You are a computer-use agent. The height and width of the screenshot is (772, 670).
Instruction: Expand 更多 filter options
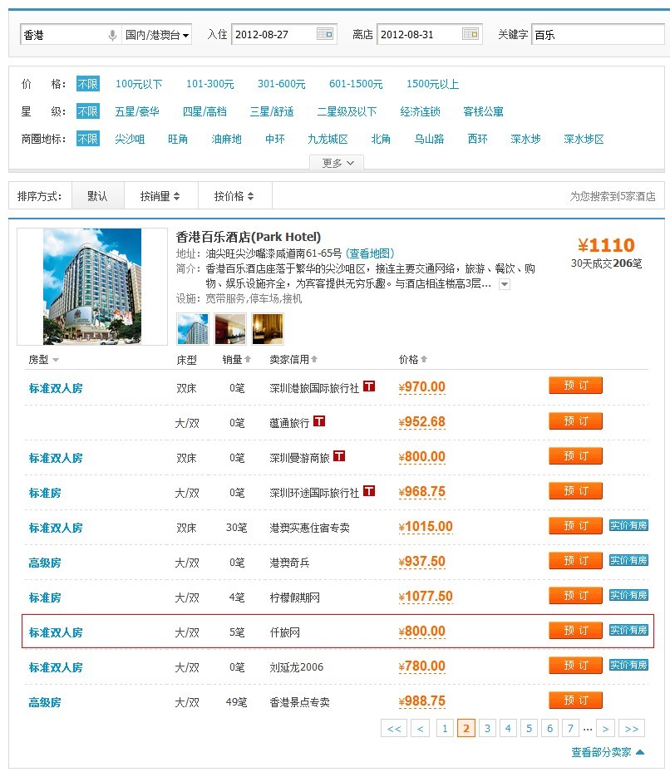(337, 163)
